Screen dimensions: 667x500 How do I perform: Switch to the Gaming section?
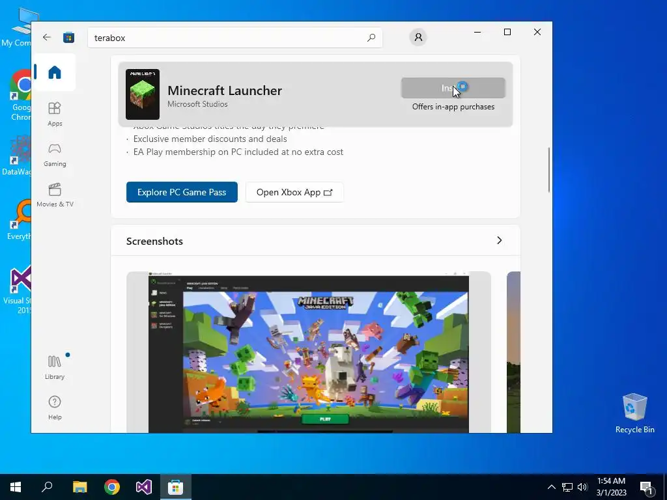pyautogui.click(x=55, y=155)
